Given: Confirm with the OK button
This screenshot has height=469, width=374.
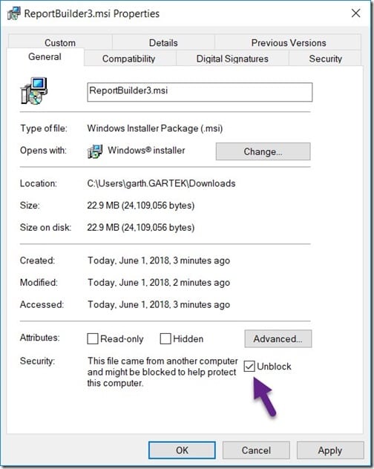Looking at the screenshot, I should click(182, 450).
